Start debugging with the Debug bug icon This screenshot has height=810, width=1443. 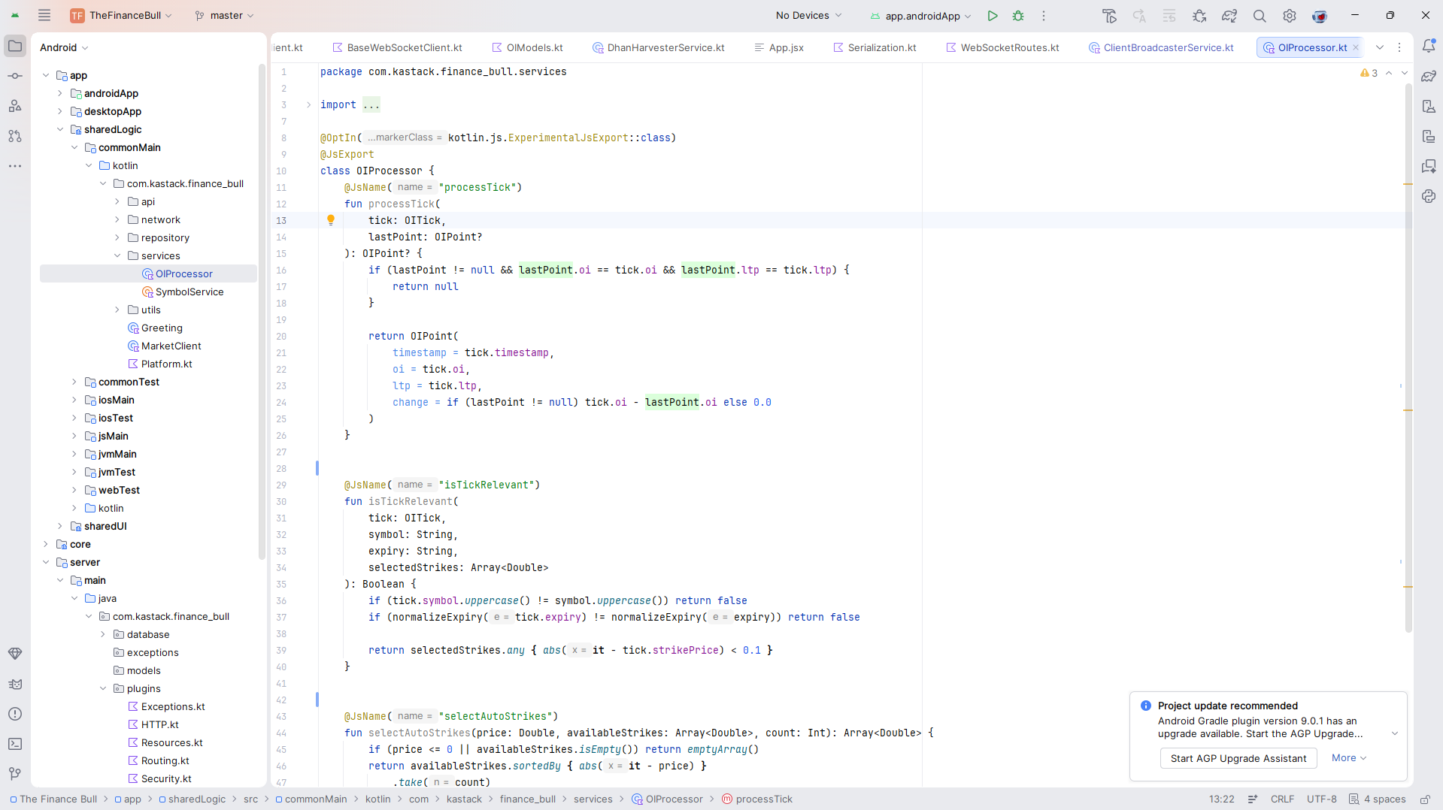click(x=1018, y=16)
